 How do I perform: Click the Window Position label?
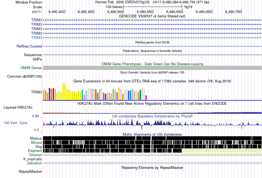coord(29,2)
